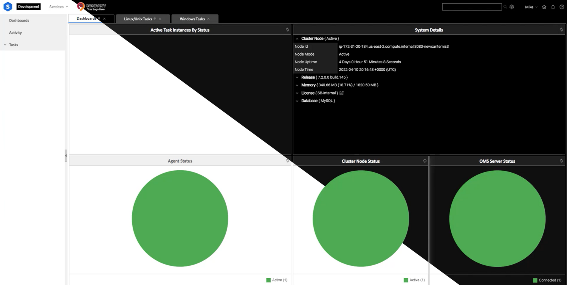Click the 'Node Uptime' field label
This screenshot has width=567, height=285.
tap(306, 62)
